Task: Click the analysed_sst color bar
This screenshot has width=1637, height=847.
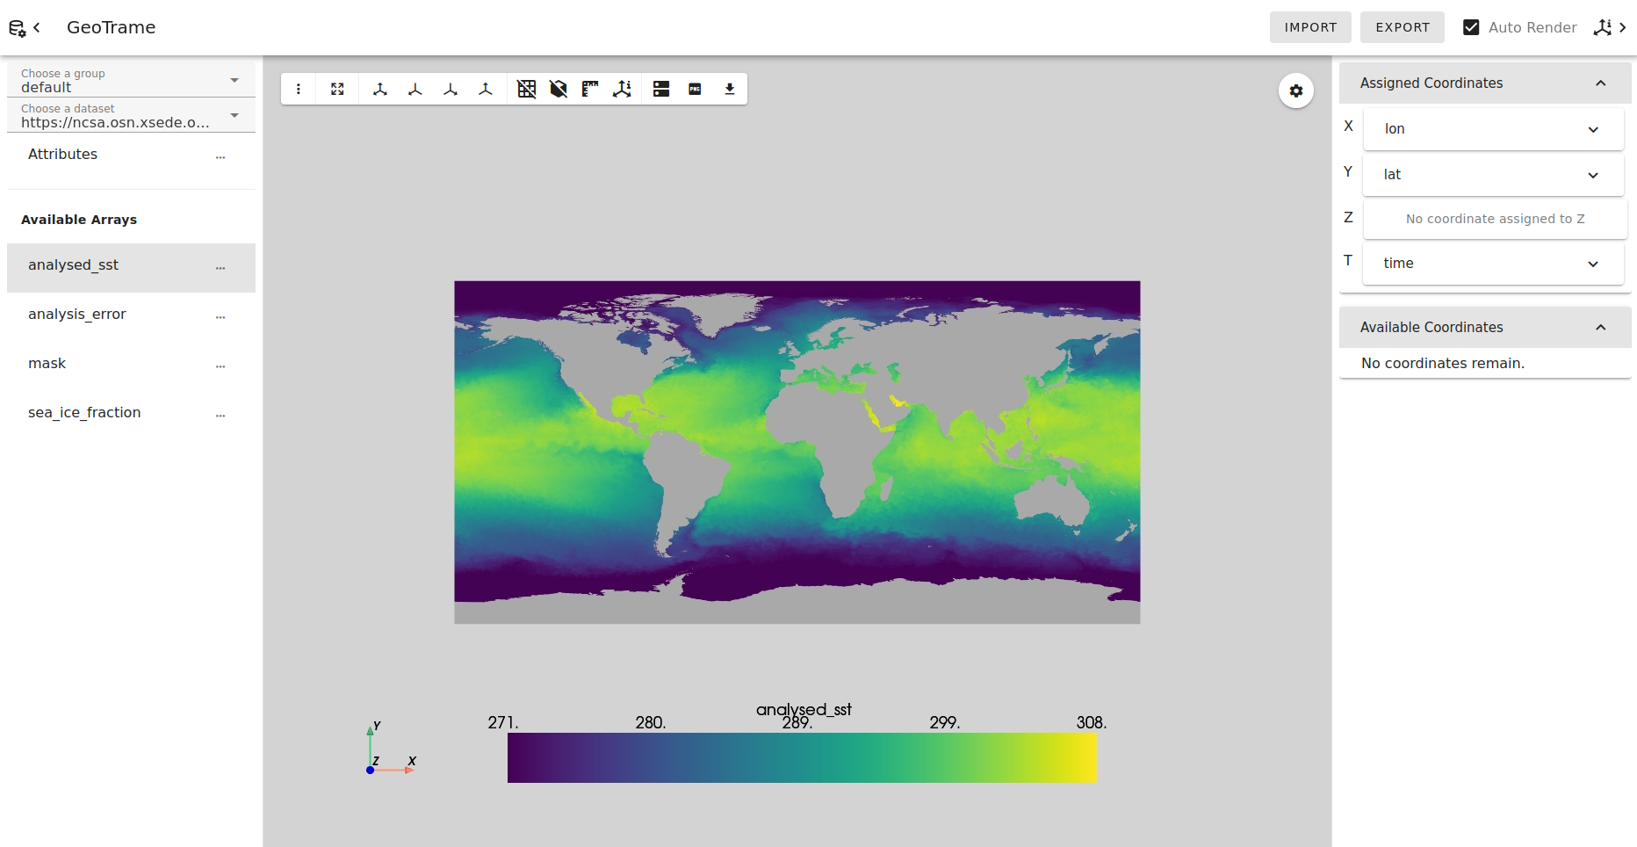Action: (802, 757)
